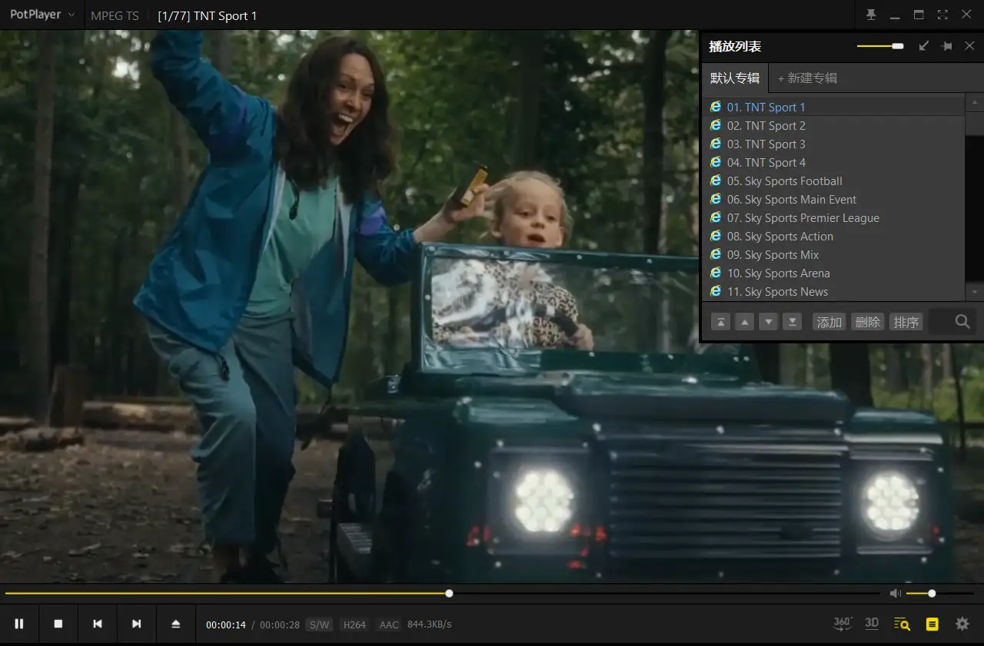
Task: Click the S/W decoder indicator
Action: click(x=319, y=624)
